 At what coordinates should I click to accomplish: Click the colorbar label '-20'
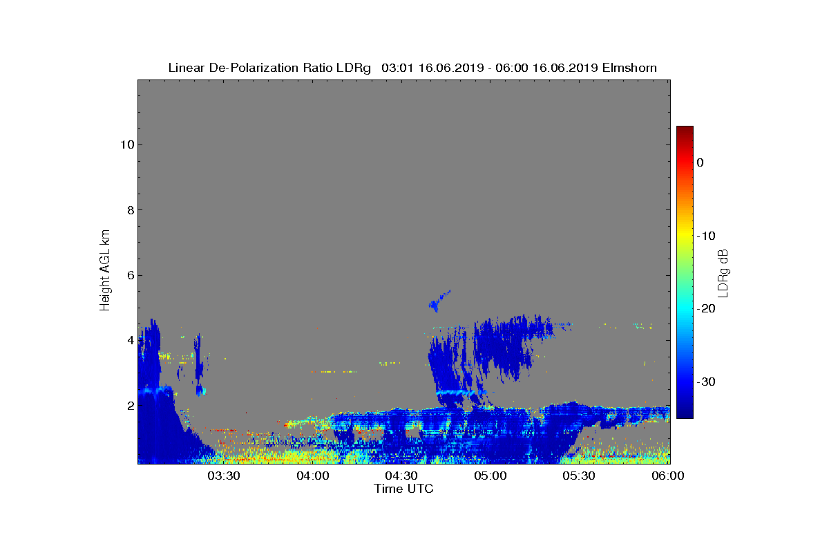point(705,309)
